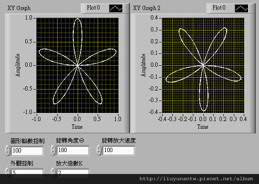Click the XY Graph 2 Plot 0 legend line icon

241,8
